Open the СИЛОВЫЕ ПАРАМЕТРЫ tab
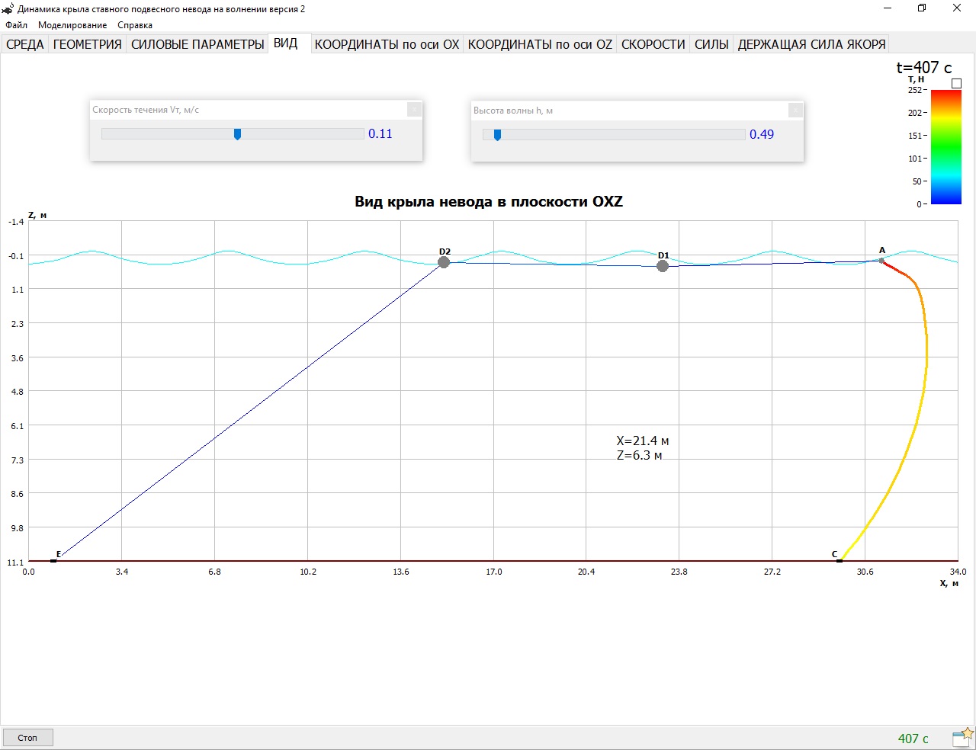This screenshot has height=750, width=976. pos(197,44)
